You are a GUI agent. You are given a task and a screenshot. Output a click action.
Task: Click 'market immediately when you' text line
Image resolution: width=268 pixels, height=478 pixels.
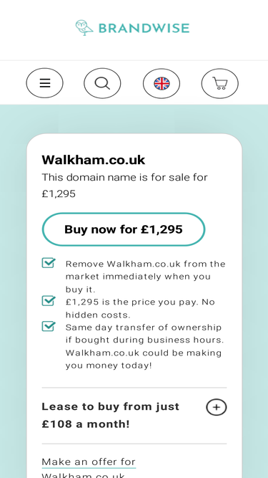click(138, 277)
